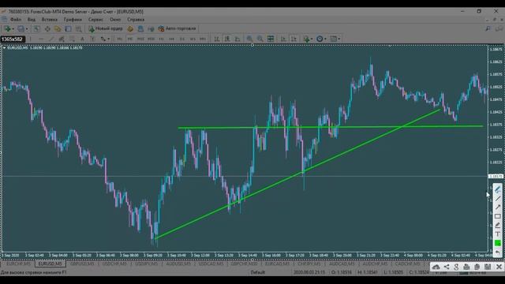Click the search magnifier icon

(488, 28)
